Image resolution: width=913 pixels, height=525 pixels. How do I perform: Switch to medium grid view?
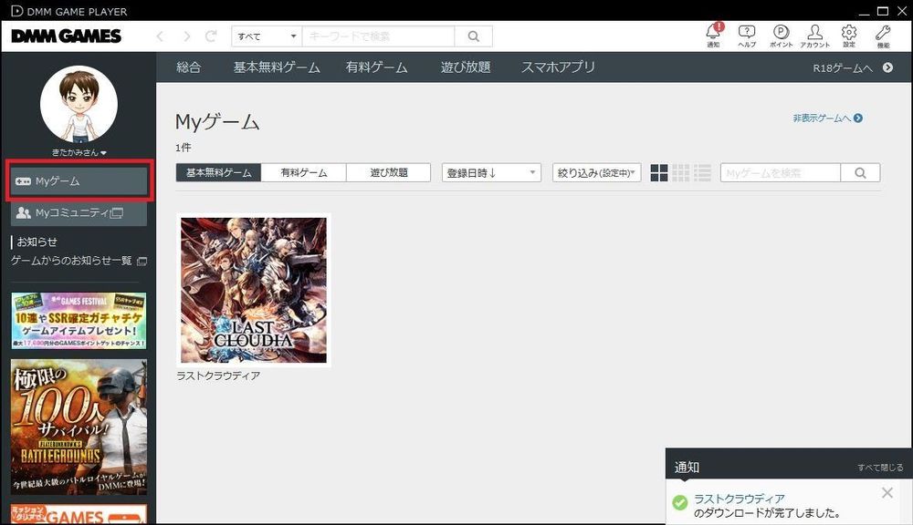[681, 172]
